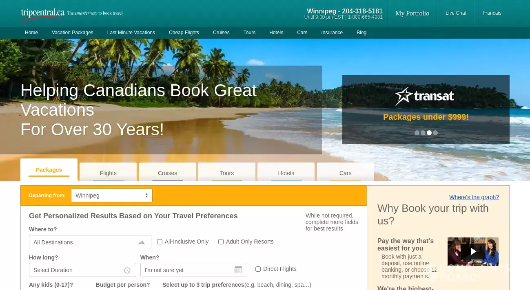Play the video thumbnail in sidebar
This screenshot has height=290, width=530.
[x=473, y=252]
